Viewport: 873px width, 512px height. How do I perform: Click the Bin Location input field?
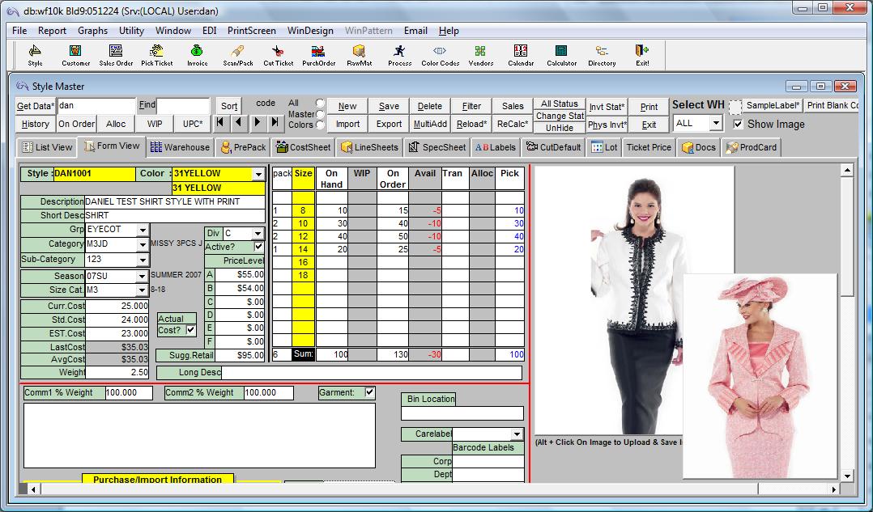tap(462, 413)
